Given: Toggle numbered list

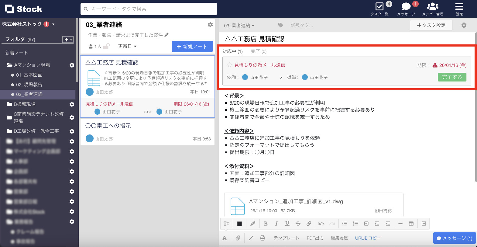Looking at the screenshot, I should pyautogui.click(x=355, y=224).
